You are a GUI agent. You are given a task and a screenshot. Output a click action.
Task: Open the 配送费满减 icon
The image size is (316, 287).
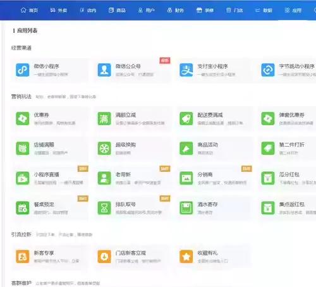pos(186,119)
